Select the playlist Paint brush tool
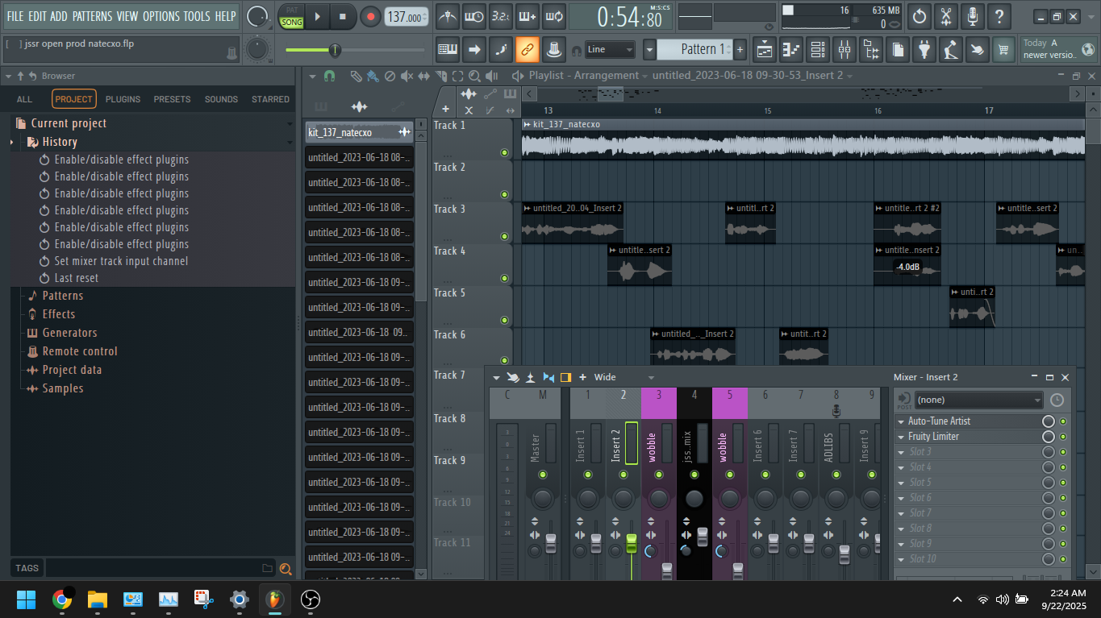 (x=372, y=77)
